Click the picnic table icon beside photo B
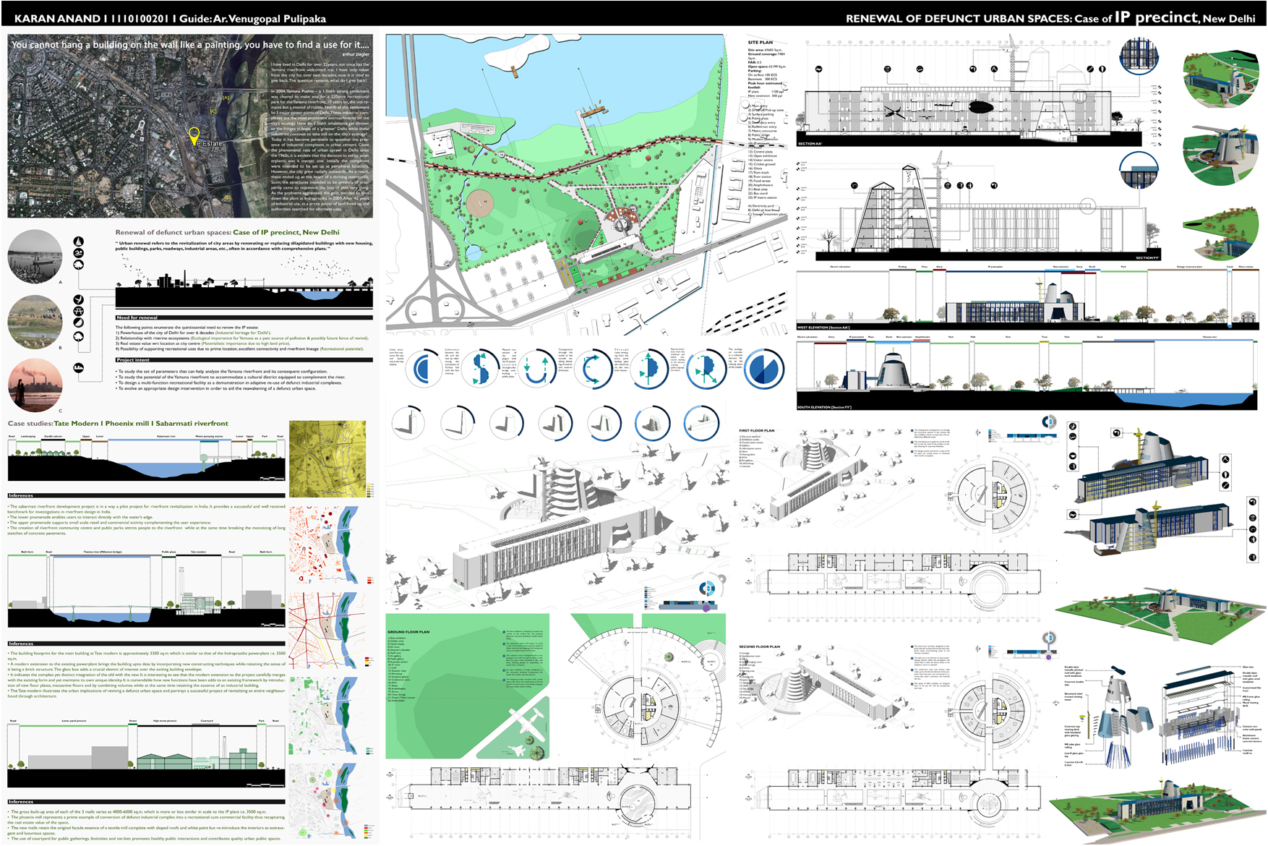This screenshot has height=846, width=1268. pyautogui.click(x=79, y=311)
